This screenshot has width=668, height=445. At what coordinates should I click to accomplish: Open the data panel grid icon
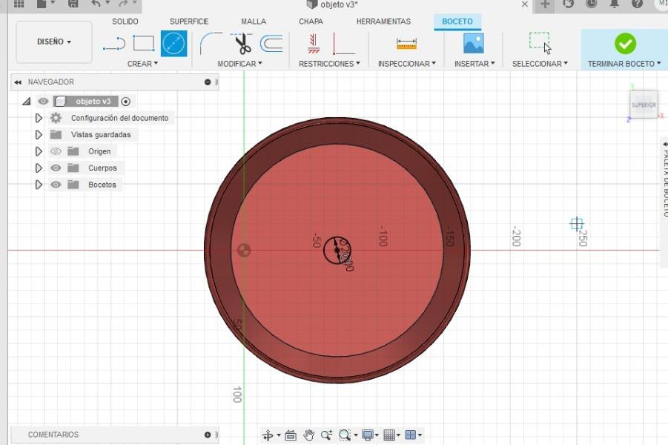click(19, 4)
